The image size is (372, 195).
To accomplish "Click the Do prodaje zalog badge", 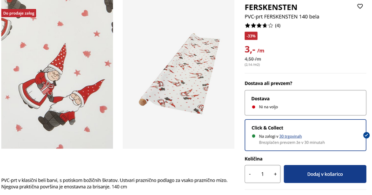I will click(19, 13).
